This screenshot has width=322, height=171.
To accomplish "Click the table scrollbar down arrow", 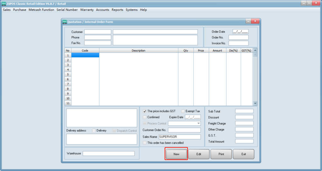I will [x=255, y=103].
